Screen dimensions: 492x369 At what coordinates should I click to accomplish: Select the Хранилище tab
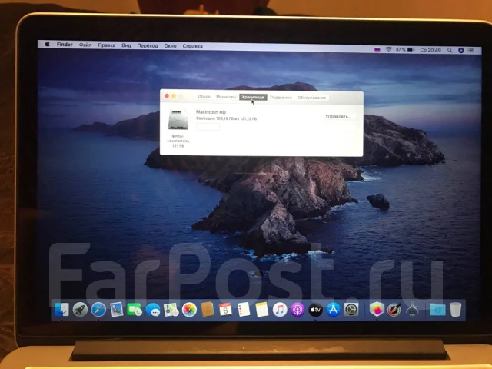253,98
